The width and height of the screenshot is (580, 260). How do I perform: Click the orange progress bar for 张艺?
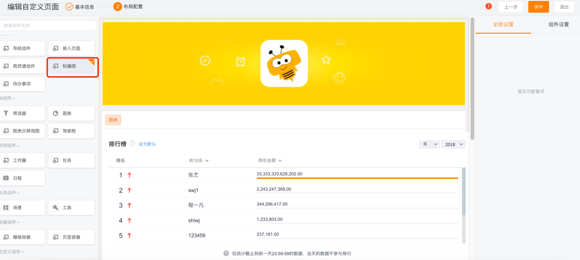tap(358, 178)
